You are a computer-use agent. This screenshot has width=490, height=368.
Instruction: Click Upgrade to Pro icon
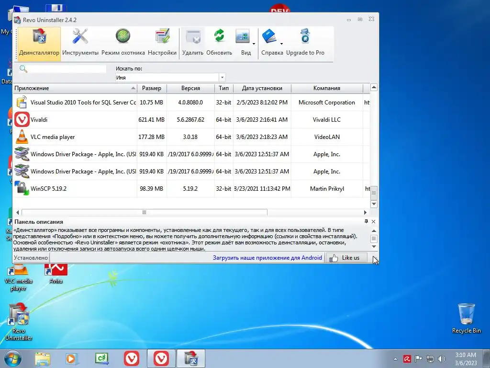tap(305, 36)
